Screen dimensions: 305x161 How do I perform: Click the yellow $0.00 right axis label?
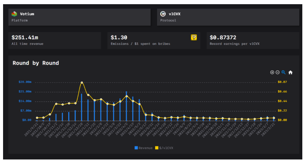282,120
